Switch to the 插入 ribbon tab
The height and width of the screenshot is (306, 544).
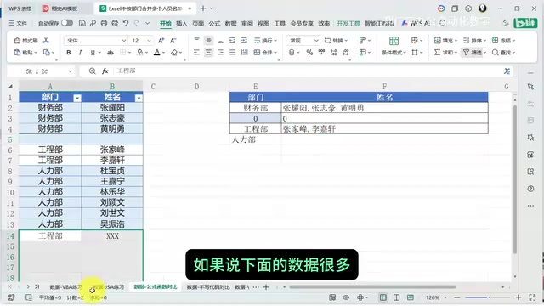[x=181, y=23]
